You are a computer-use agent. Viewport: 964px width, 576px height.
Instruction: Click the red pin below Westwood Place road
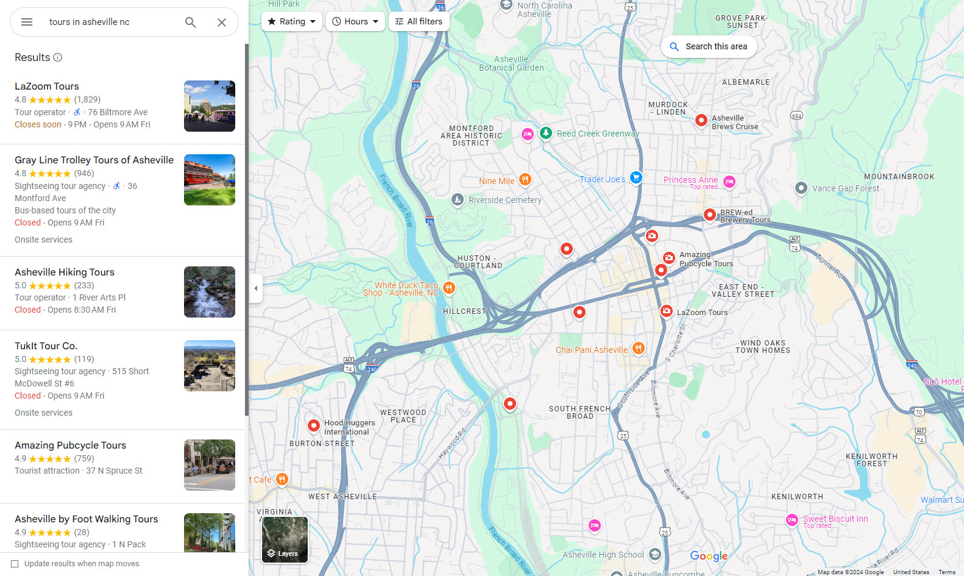(x=510, y=404)
